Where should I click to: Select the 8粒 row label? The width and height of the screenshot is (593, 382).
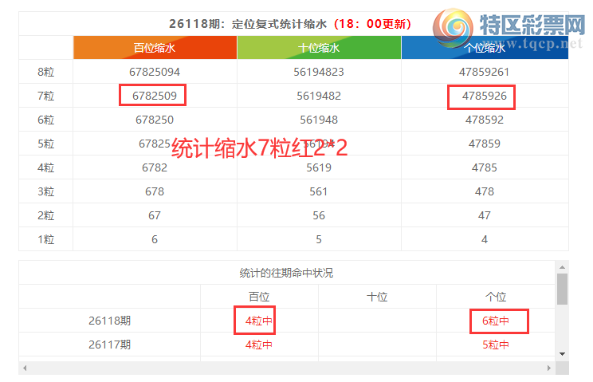coord(45,72)
